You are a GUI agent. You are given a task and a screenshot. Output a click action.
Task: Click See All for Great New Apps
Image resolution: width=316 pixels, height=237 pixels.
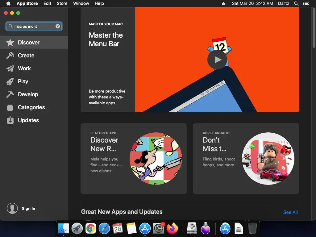click(290, 212)
